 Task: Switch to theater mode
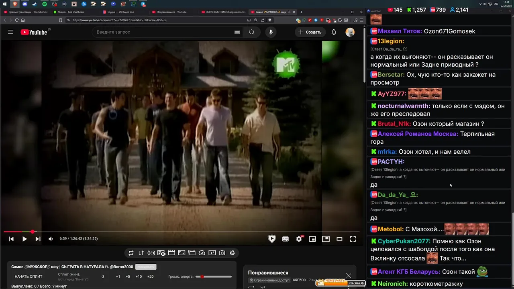pyautogui.click(x=339, y=239)
